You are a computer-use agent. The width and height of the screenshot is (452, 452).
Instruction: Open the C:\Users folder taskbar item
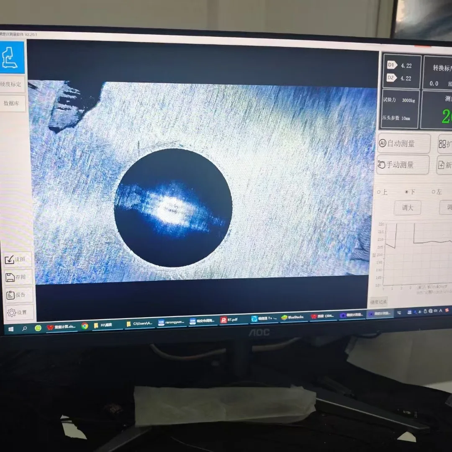[139, 324]
